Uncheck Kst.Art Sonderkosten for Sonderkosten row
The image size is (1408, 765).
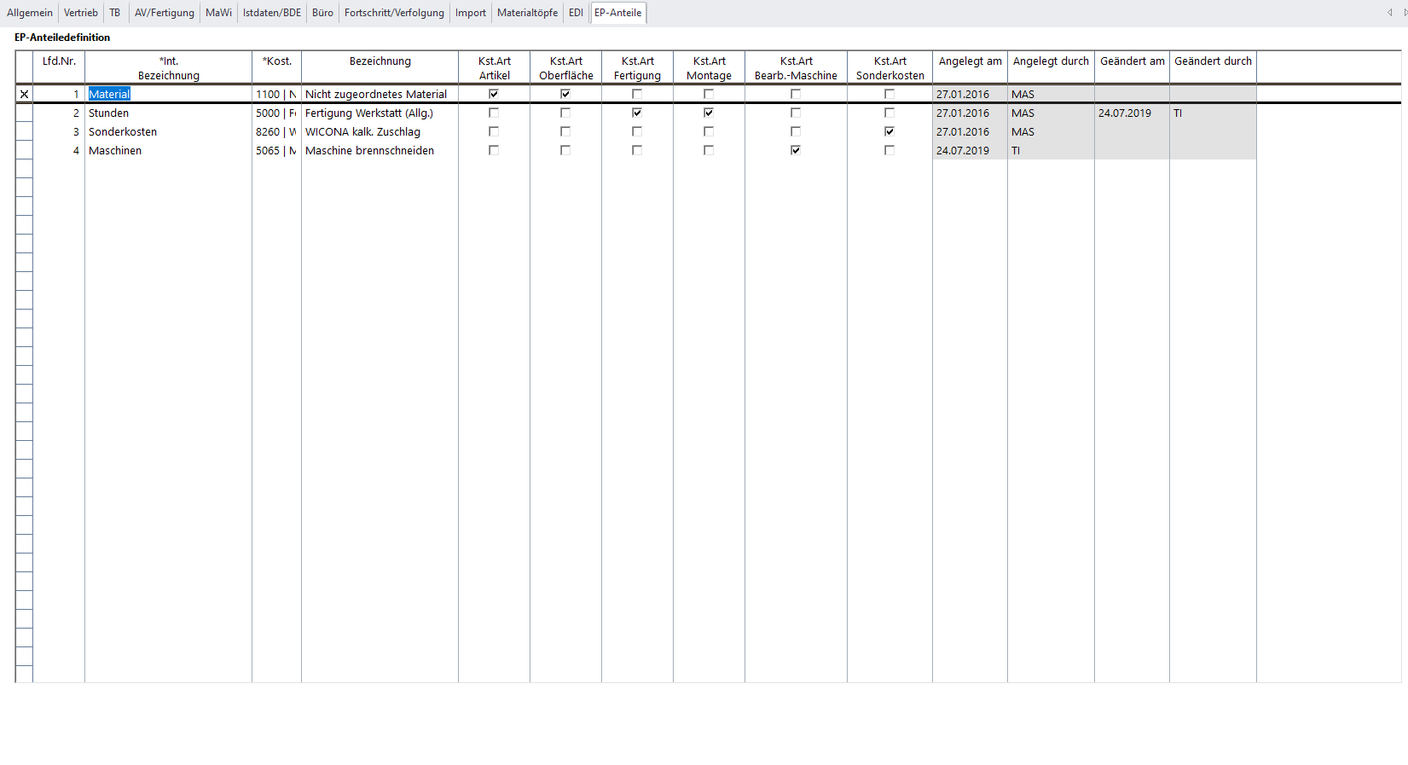pyautogui.click(x=889, y=131)
